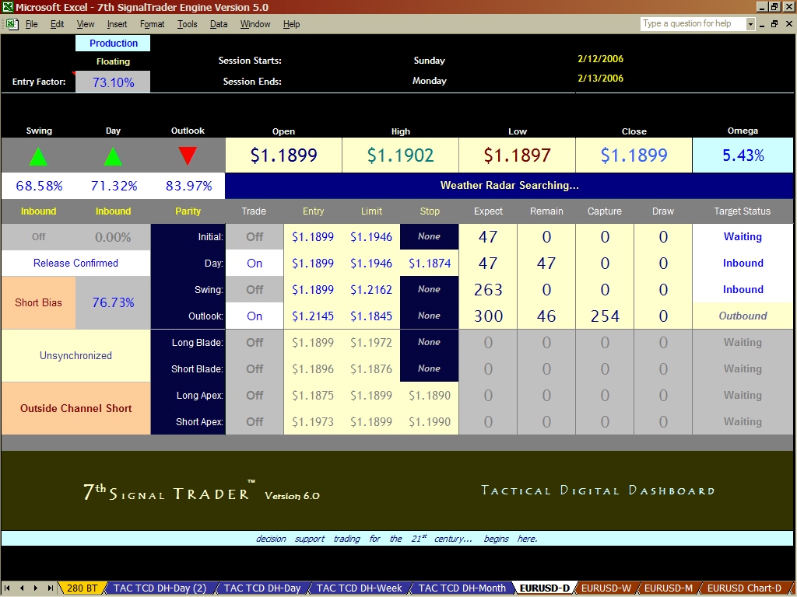Open the View menu
This screenshot has width=797, height=597.
[86, 24]
